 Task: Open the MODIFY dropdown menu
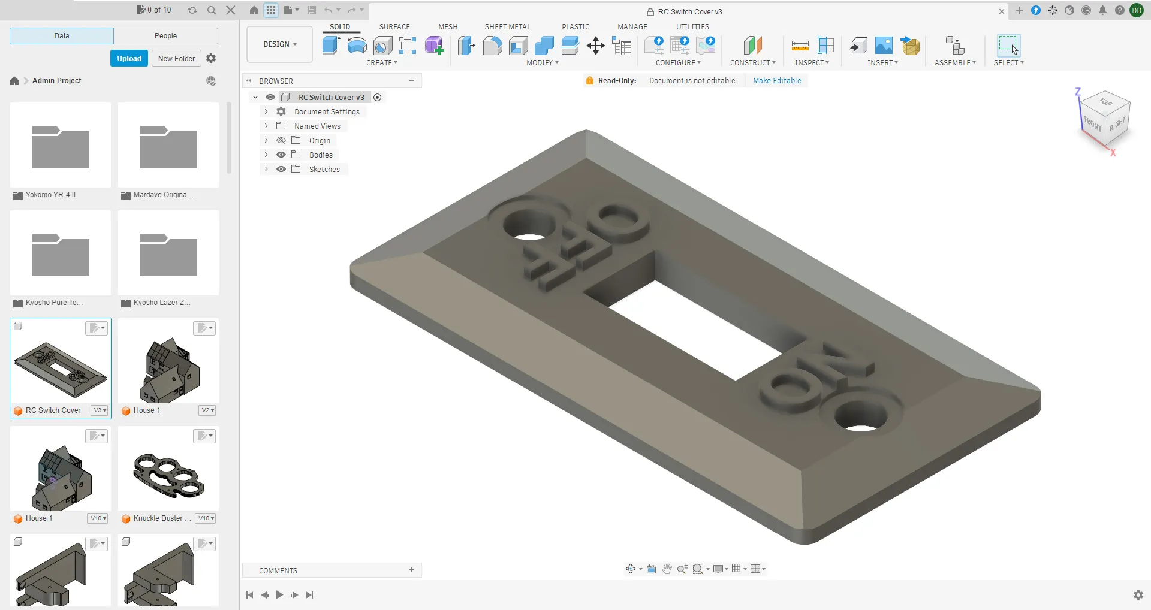coord(543,62)
